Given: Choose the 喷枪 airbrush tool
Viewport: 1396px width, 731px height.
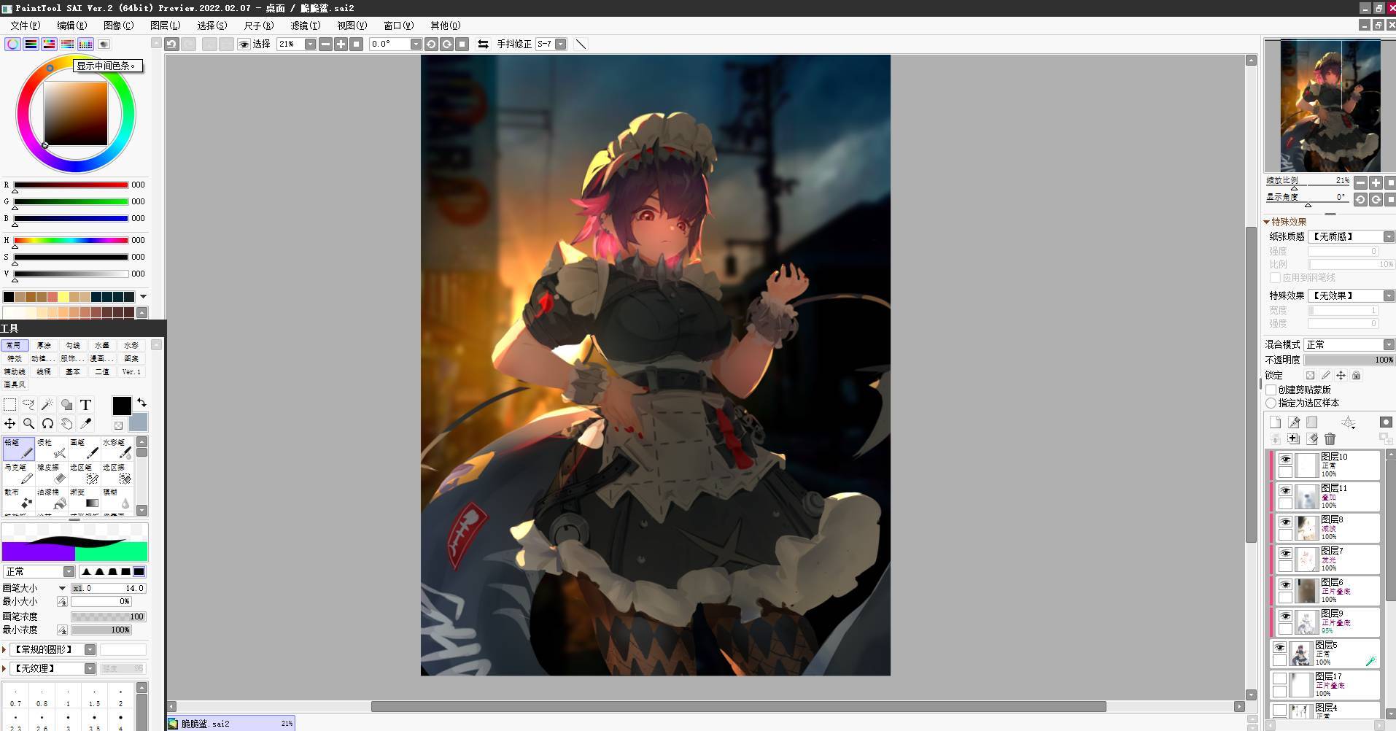Looking at the screenshot, I should point(52,449).
